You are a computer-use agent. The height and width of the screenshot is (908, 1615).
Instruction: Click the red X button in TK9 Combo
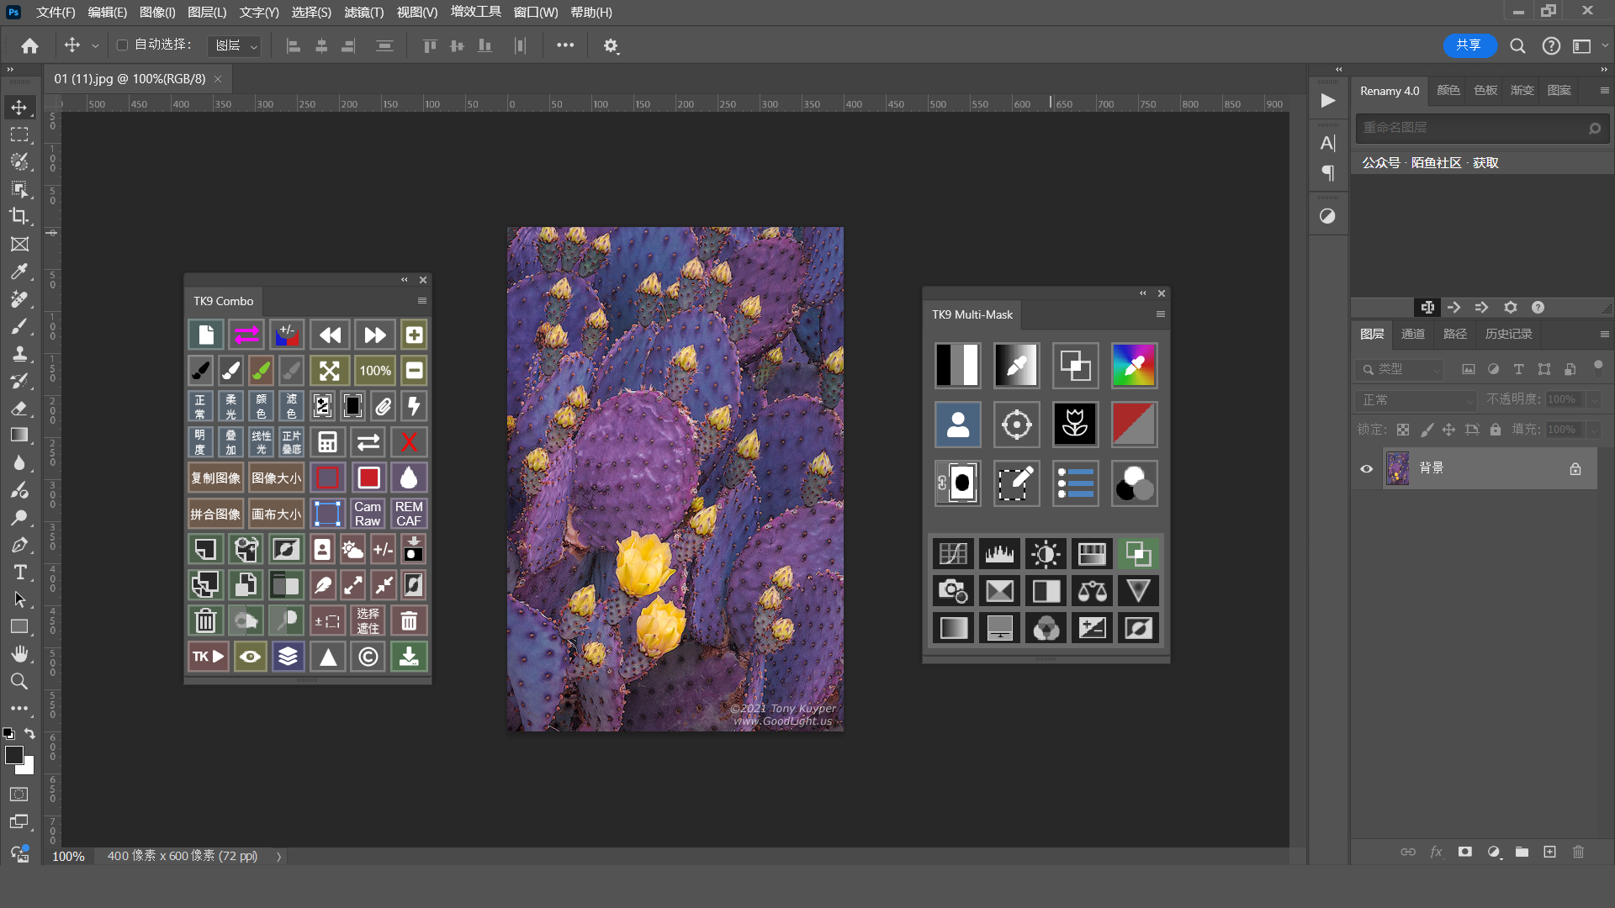tap(410, 442)
